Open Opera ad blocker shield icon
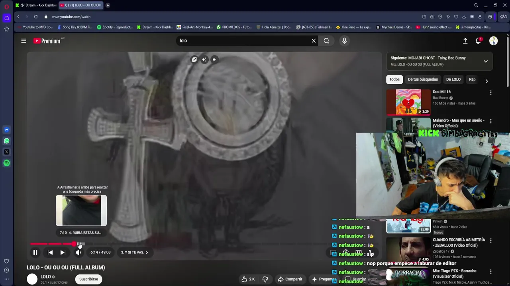Viewport: 510px width, 286px height. pos(440,17)
